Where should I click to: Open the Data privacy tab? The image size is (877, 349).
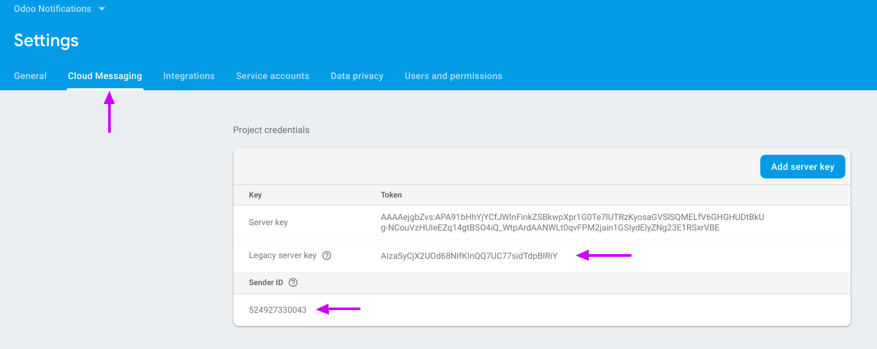(x=357, y=76)
